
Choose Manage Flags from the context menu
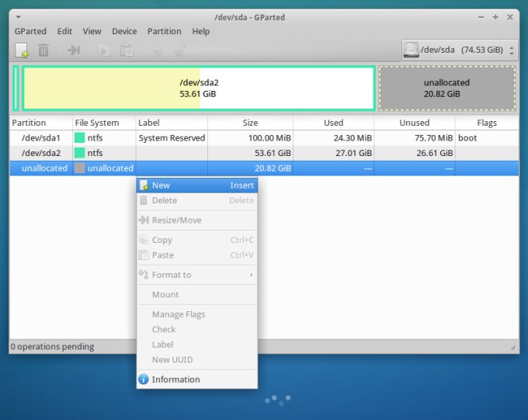(x=197, y=314)
